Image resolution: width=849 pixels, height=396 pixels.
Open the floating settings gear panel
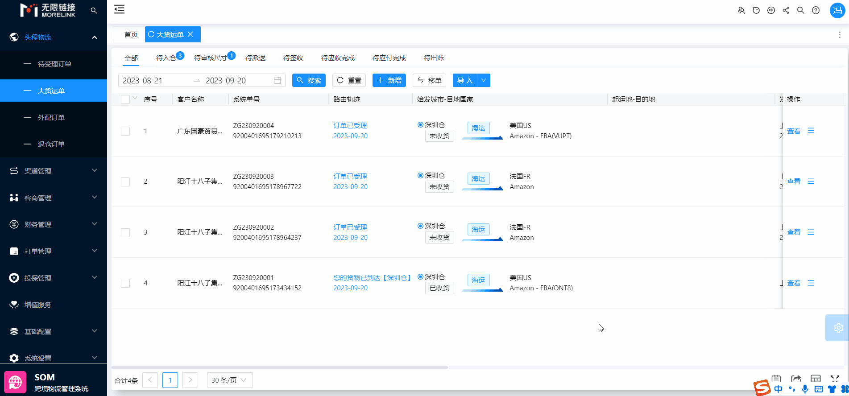click(x=837, y=328)
